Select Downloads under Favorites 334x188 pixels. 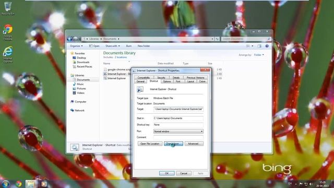click(x=83, y=62)
